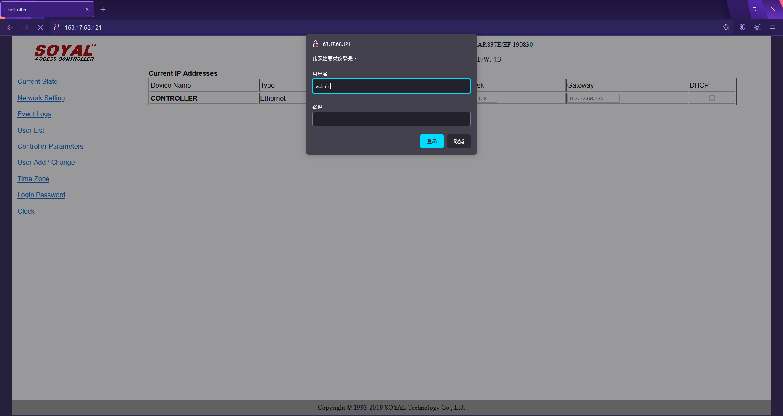Click the extensions icon beside the shield

point(758,27)
